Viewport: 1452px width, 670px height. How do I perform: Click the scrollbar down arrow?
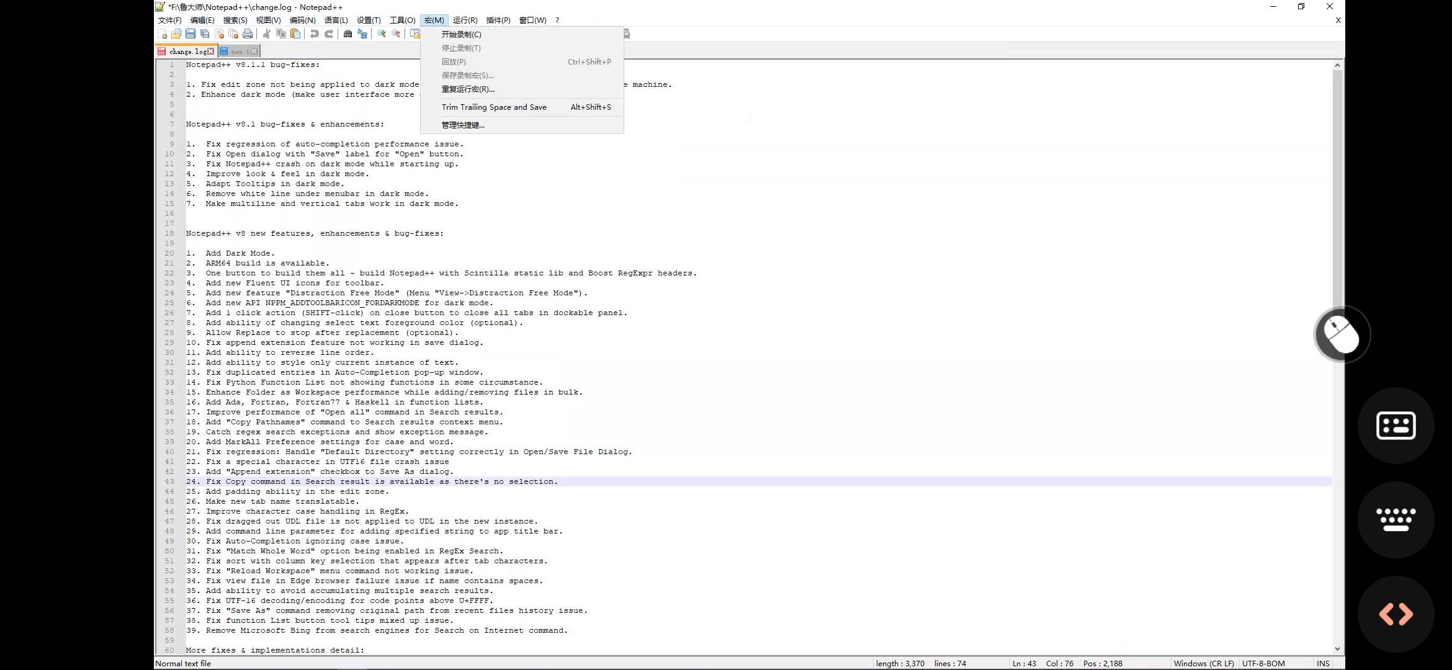point(1337,649)
